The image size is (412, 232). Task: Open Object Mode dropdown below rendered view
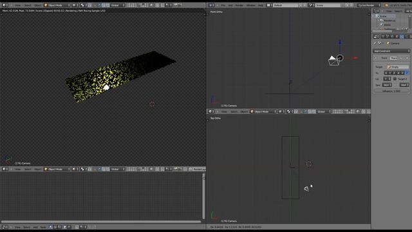pyautogui.click(x=57, y=169)
